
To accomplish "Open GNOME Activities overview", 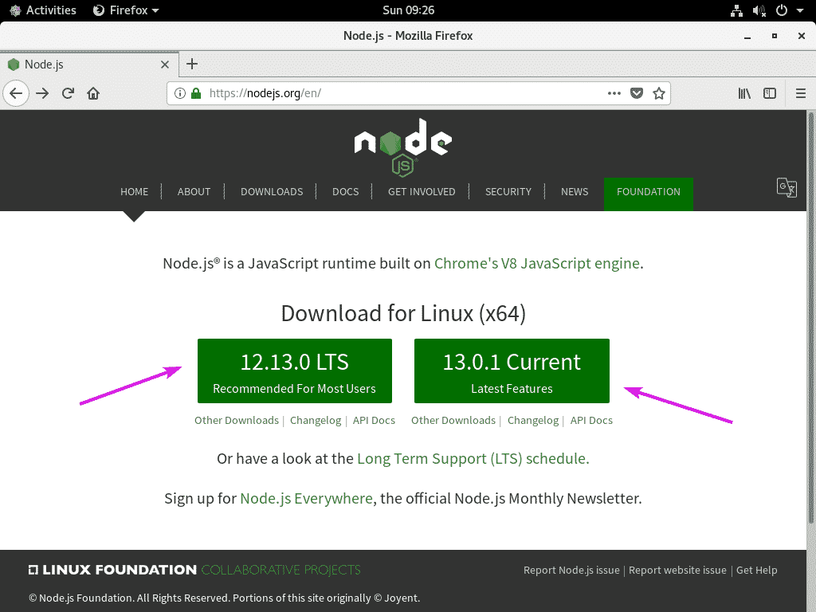I will point(43,10).
